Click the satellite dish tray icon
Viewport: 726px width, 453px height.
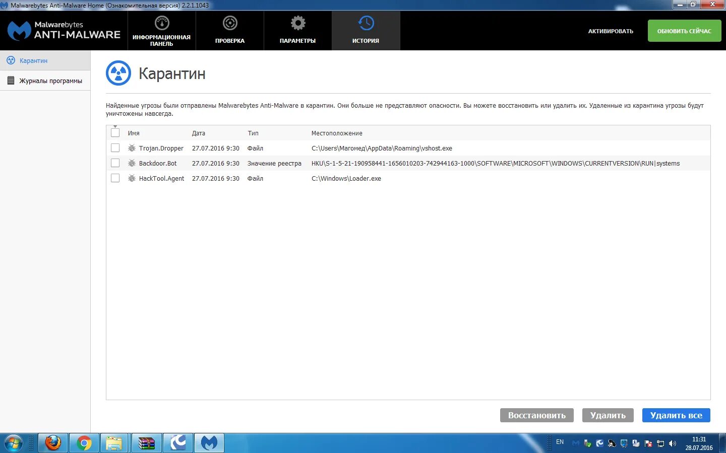click(x=612, y=443)
